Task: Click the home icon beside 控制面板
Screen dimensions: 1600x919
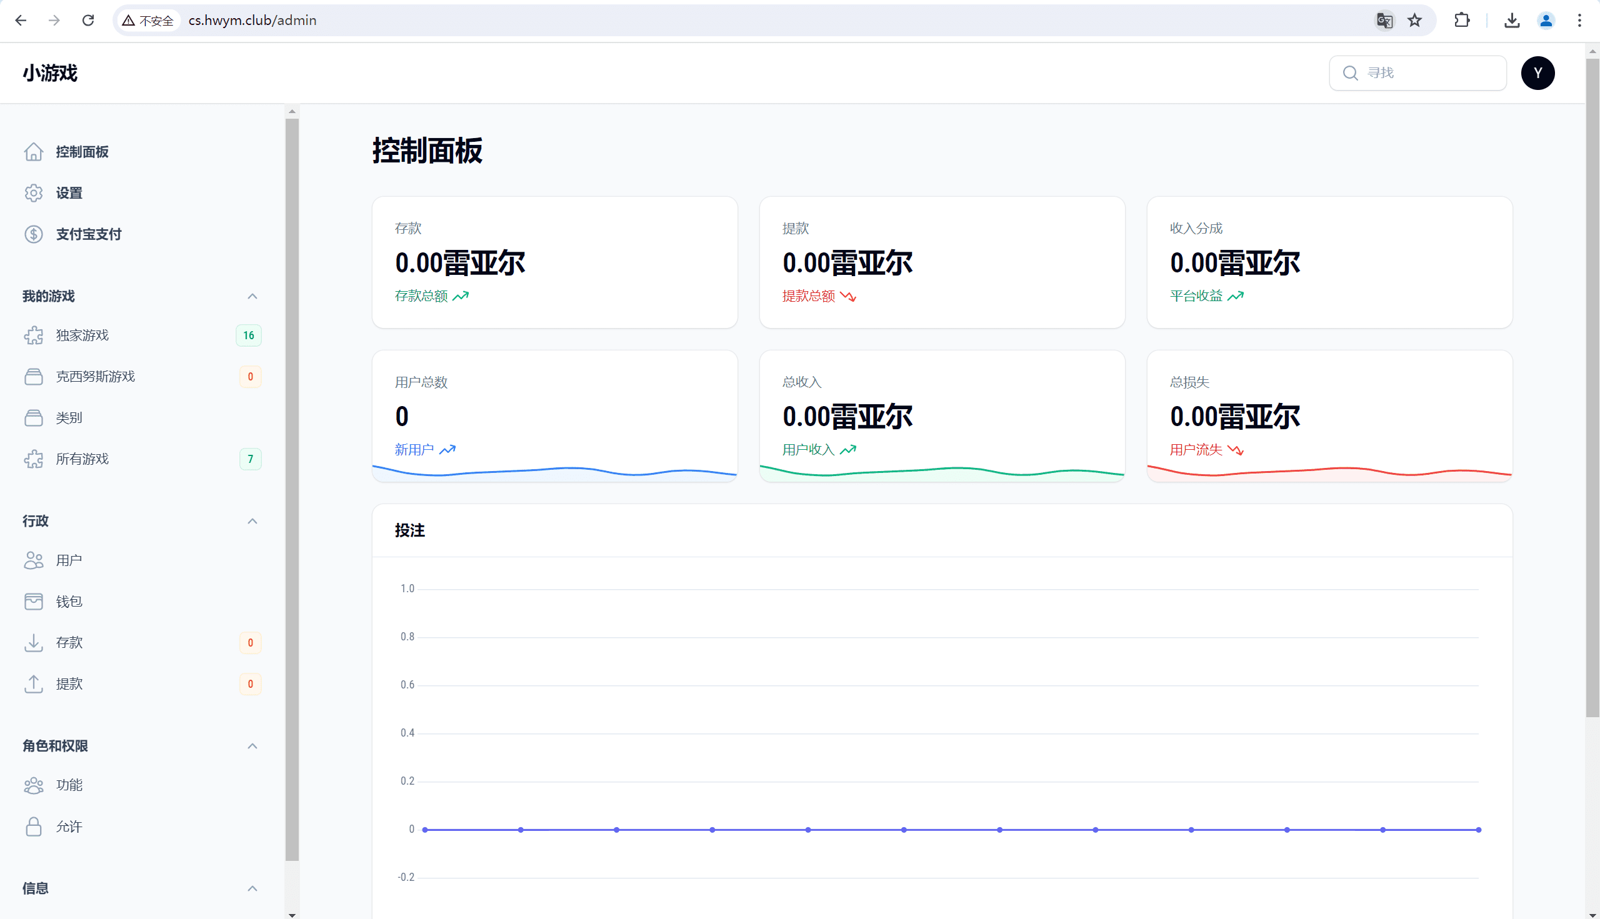Action: (x=34, y=152)
